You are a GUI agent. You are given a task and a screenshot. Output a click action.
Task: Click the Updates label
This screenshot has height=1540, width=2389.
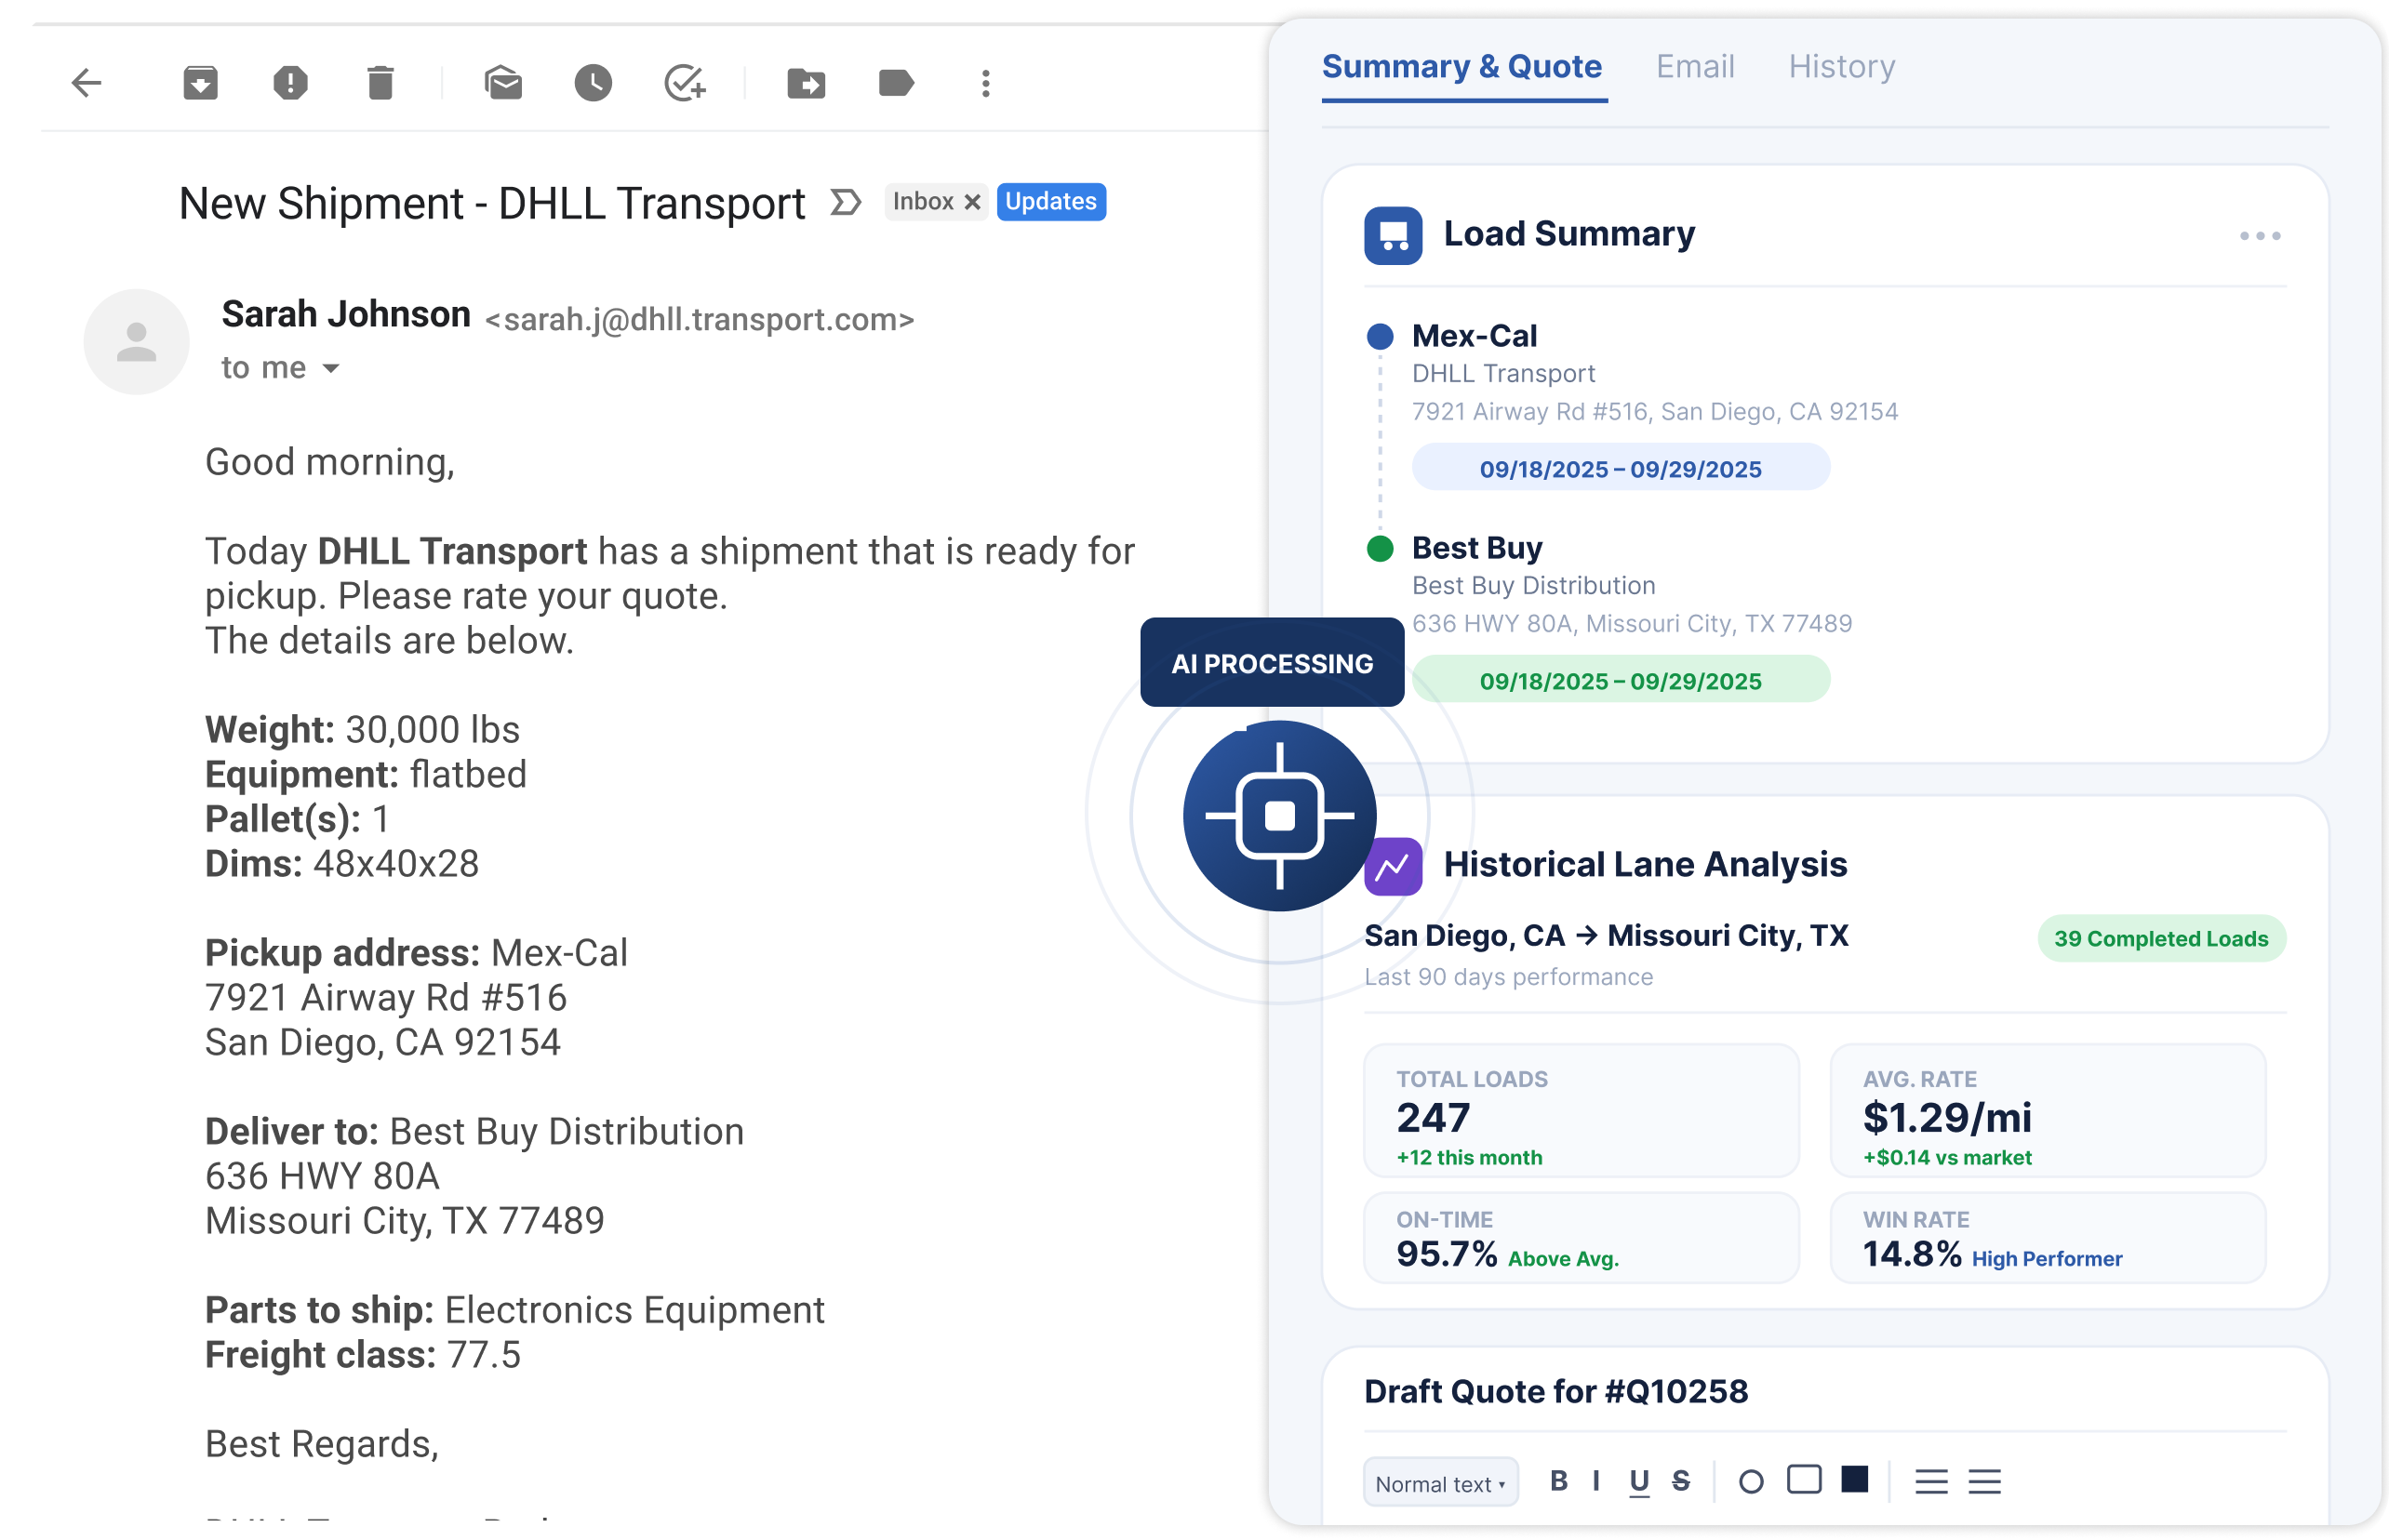tap(1050, 202)
